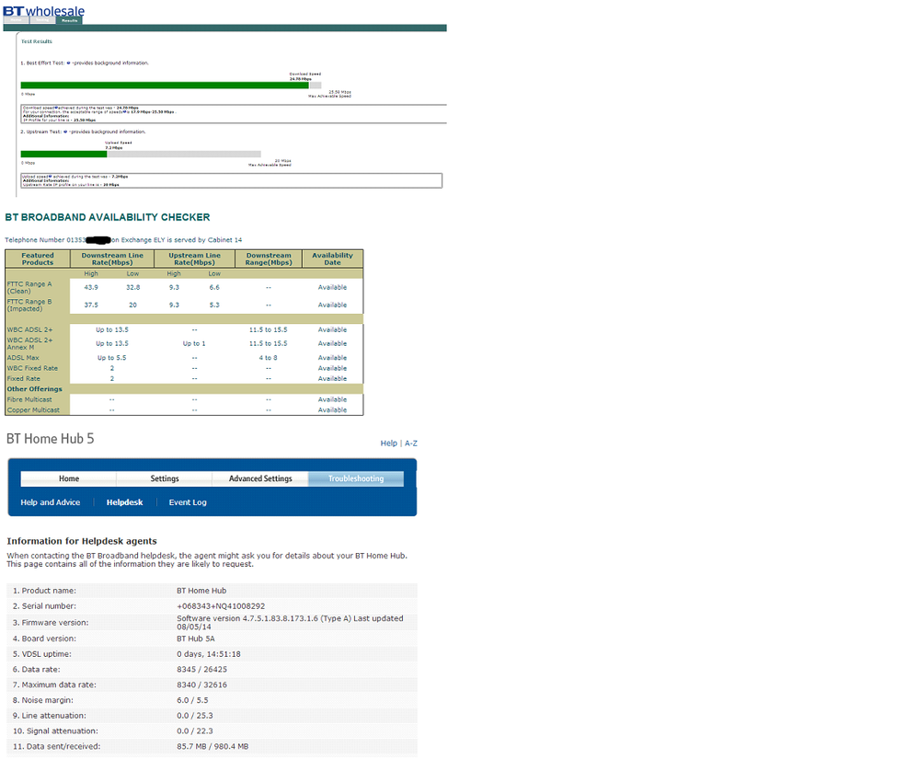
Task: Click the 6.6 upstream low value
Action: coord(214,287)
